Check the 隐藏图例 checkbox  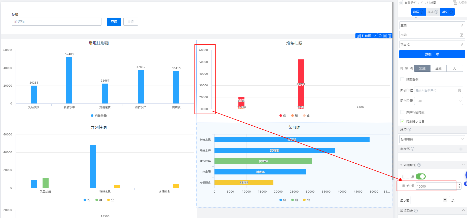click(402, 79)
